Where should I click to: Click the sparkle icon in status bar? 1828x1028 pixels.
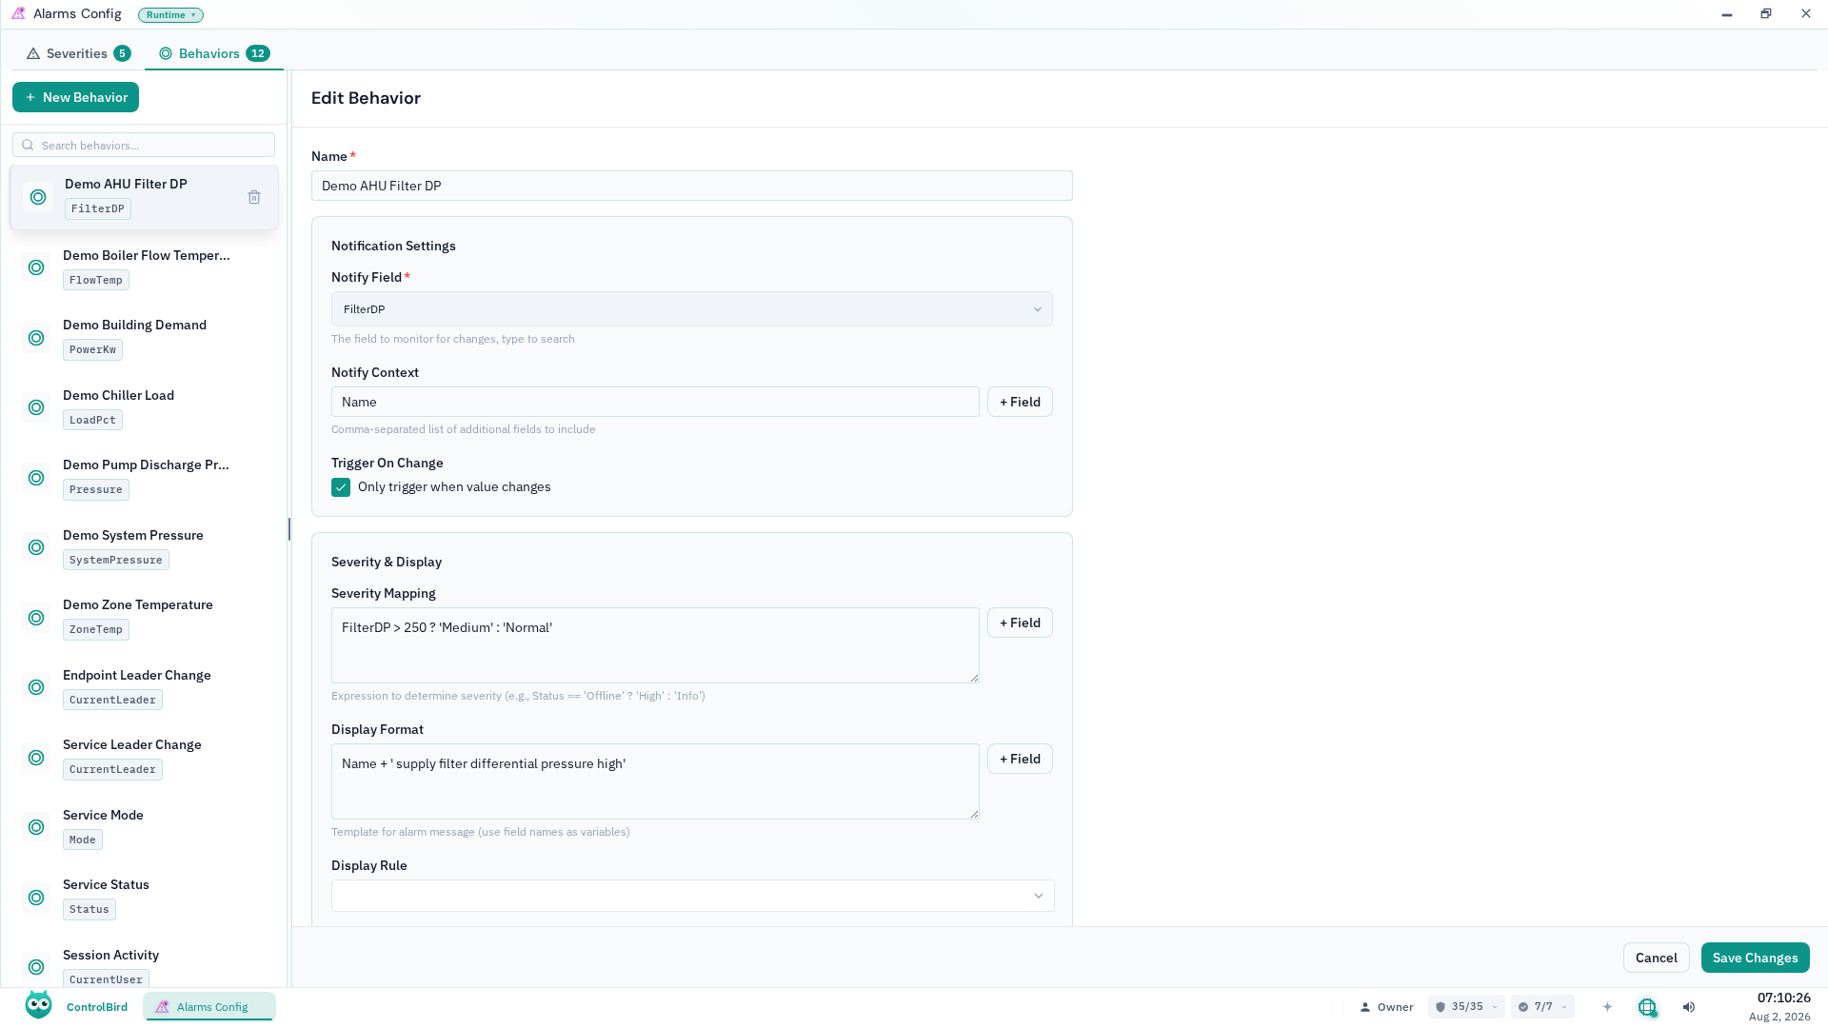[1607, 1007]
